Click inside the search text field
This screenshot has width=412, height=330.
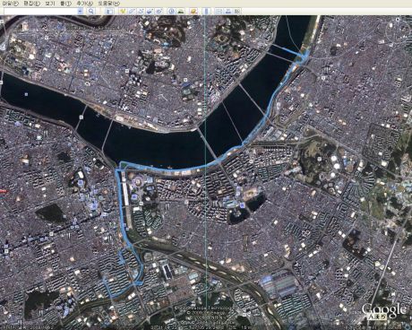(x=40, y=12)
